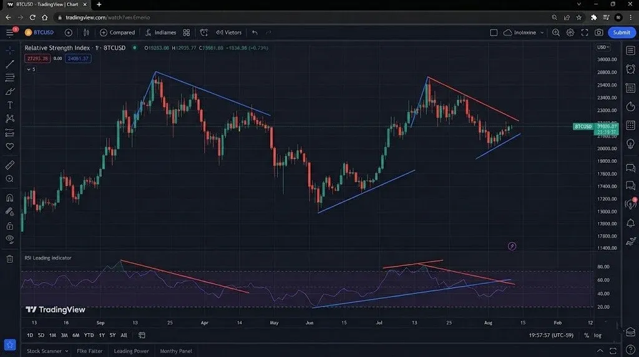This screenshot has height=357, width=639.
Task: Open the candlestick chart style picker
Action: coord(86,32)
